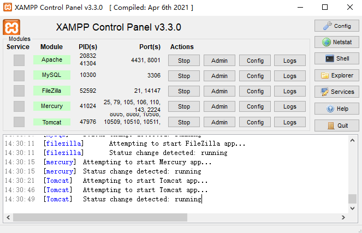Image resolution: width=362 pixels, height=233 pixels.
Task: Click the log's horizontal scroll left arrow
Action: point(8,217)
